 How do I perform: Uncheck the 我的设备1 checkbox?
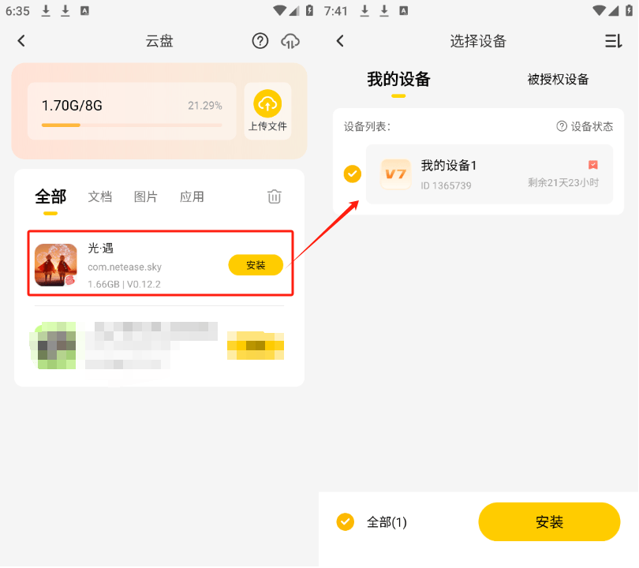coord(353,174)
